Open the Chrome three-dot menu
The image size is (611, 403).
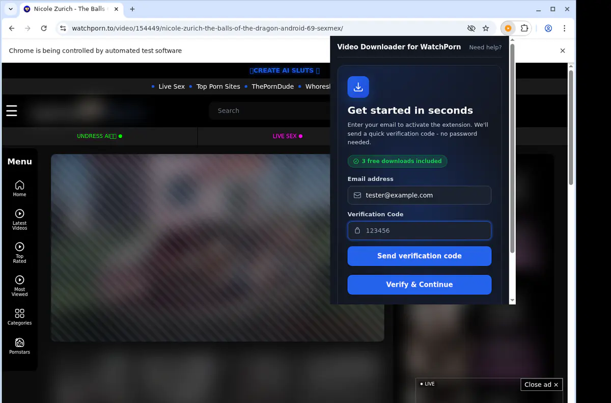564,29
